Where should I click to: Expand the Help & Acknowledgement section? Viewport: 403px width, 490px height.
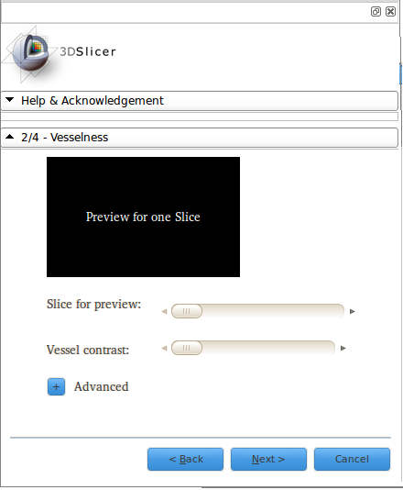coord(200,101)
